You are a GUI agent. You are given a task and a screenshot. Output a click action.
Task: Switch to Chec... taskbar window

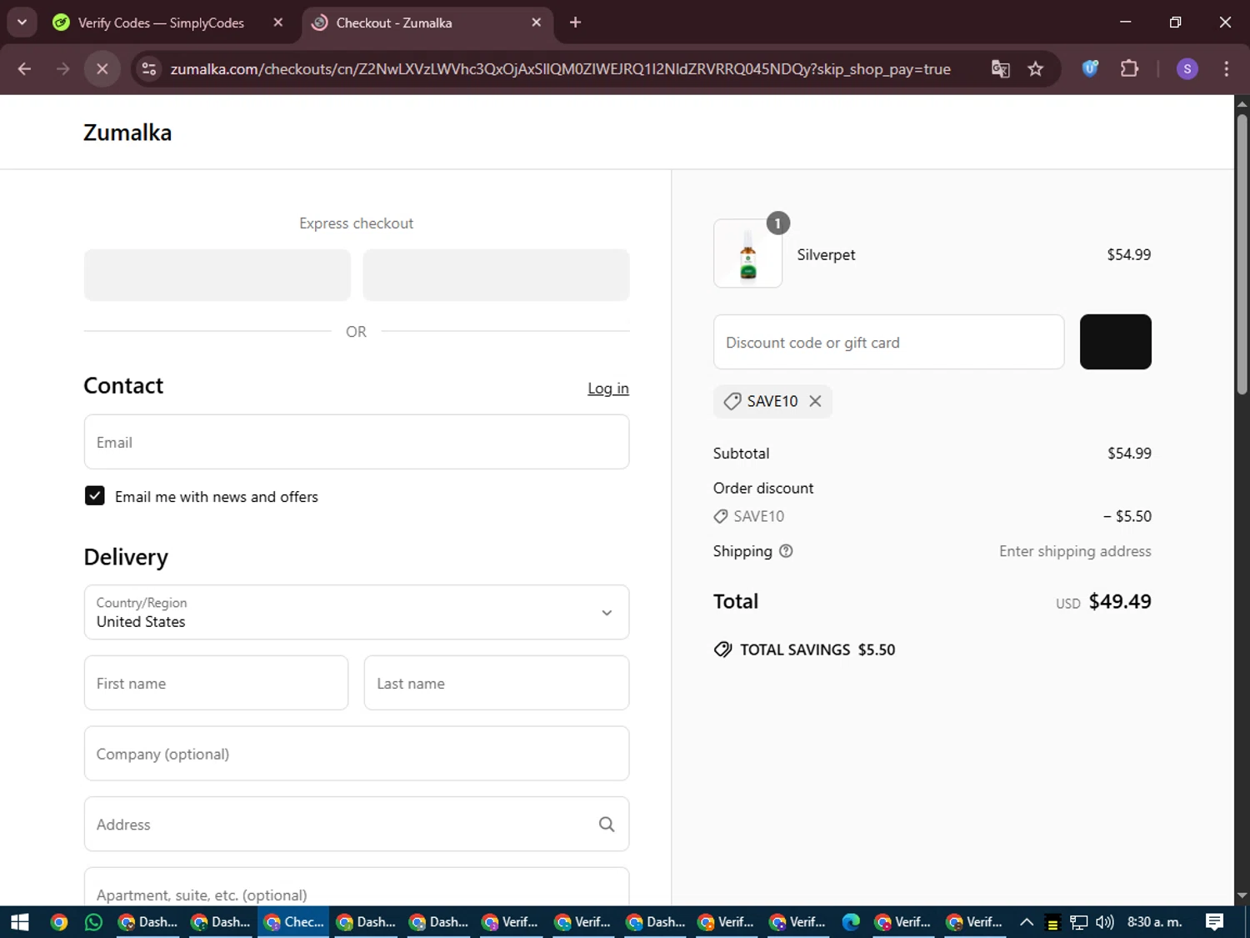(x=293, y=922)
